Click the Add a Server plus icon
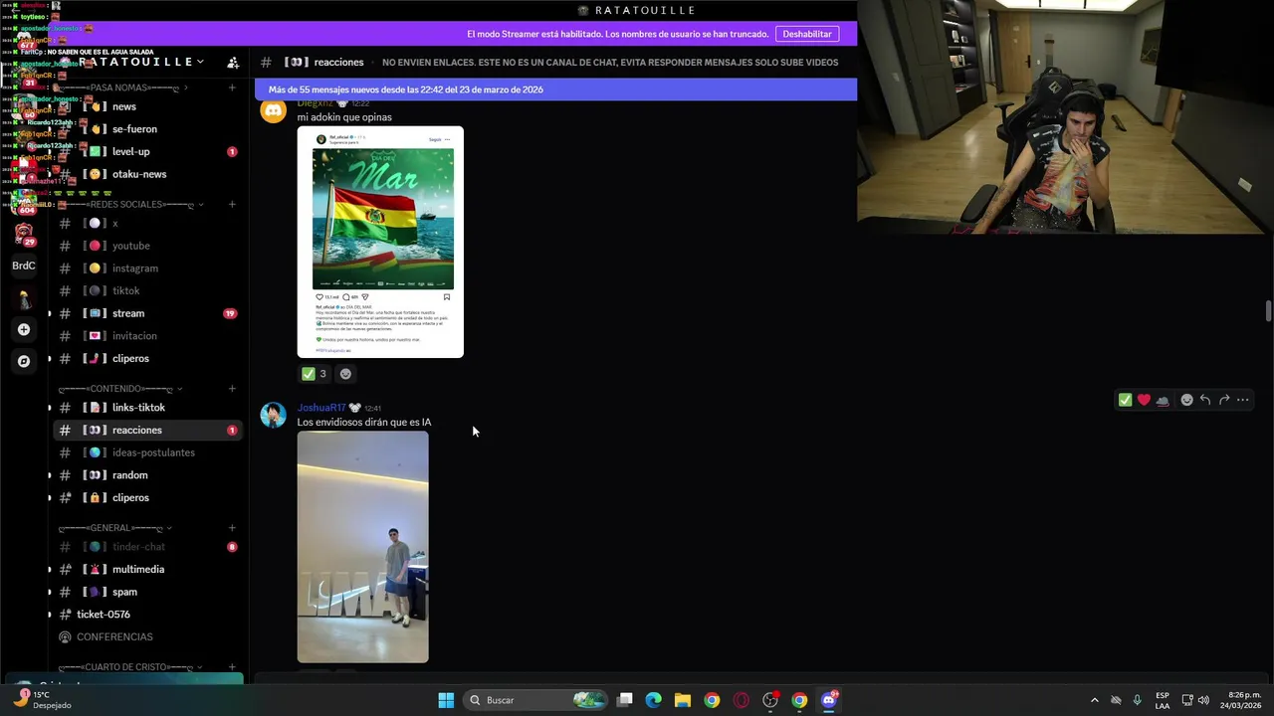 [24, 329]
